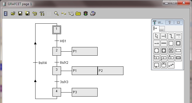
Task: Toggle the dotted grid display icon
Action: [49, 13]
